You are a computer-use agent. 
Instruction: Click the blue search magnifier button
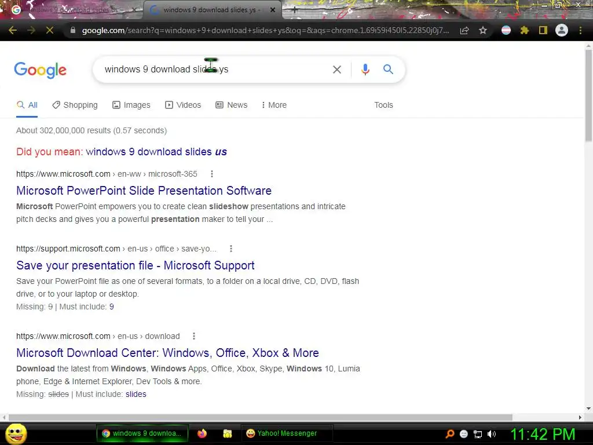coord(388,70)
